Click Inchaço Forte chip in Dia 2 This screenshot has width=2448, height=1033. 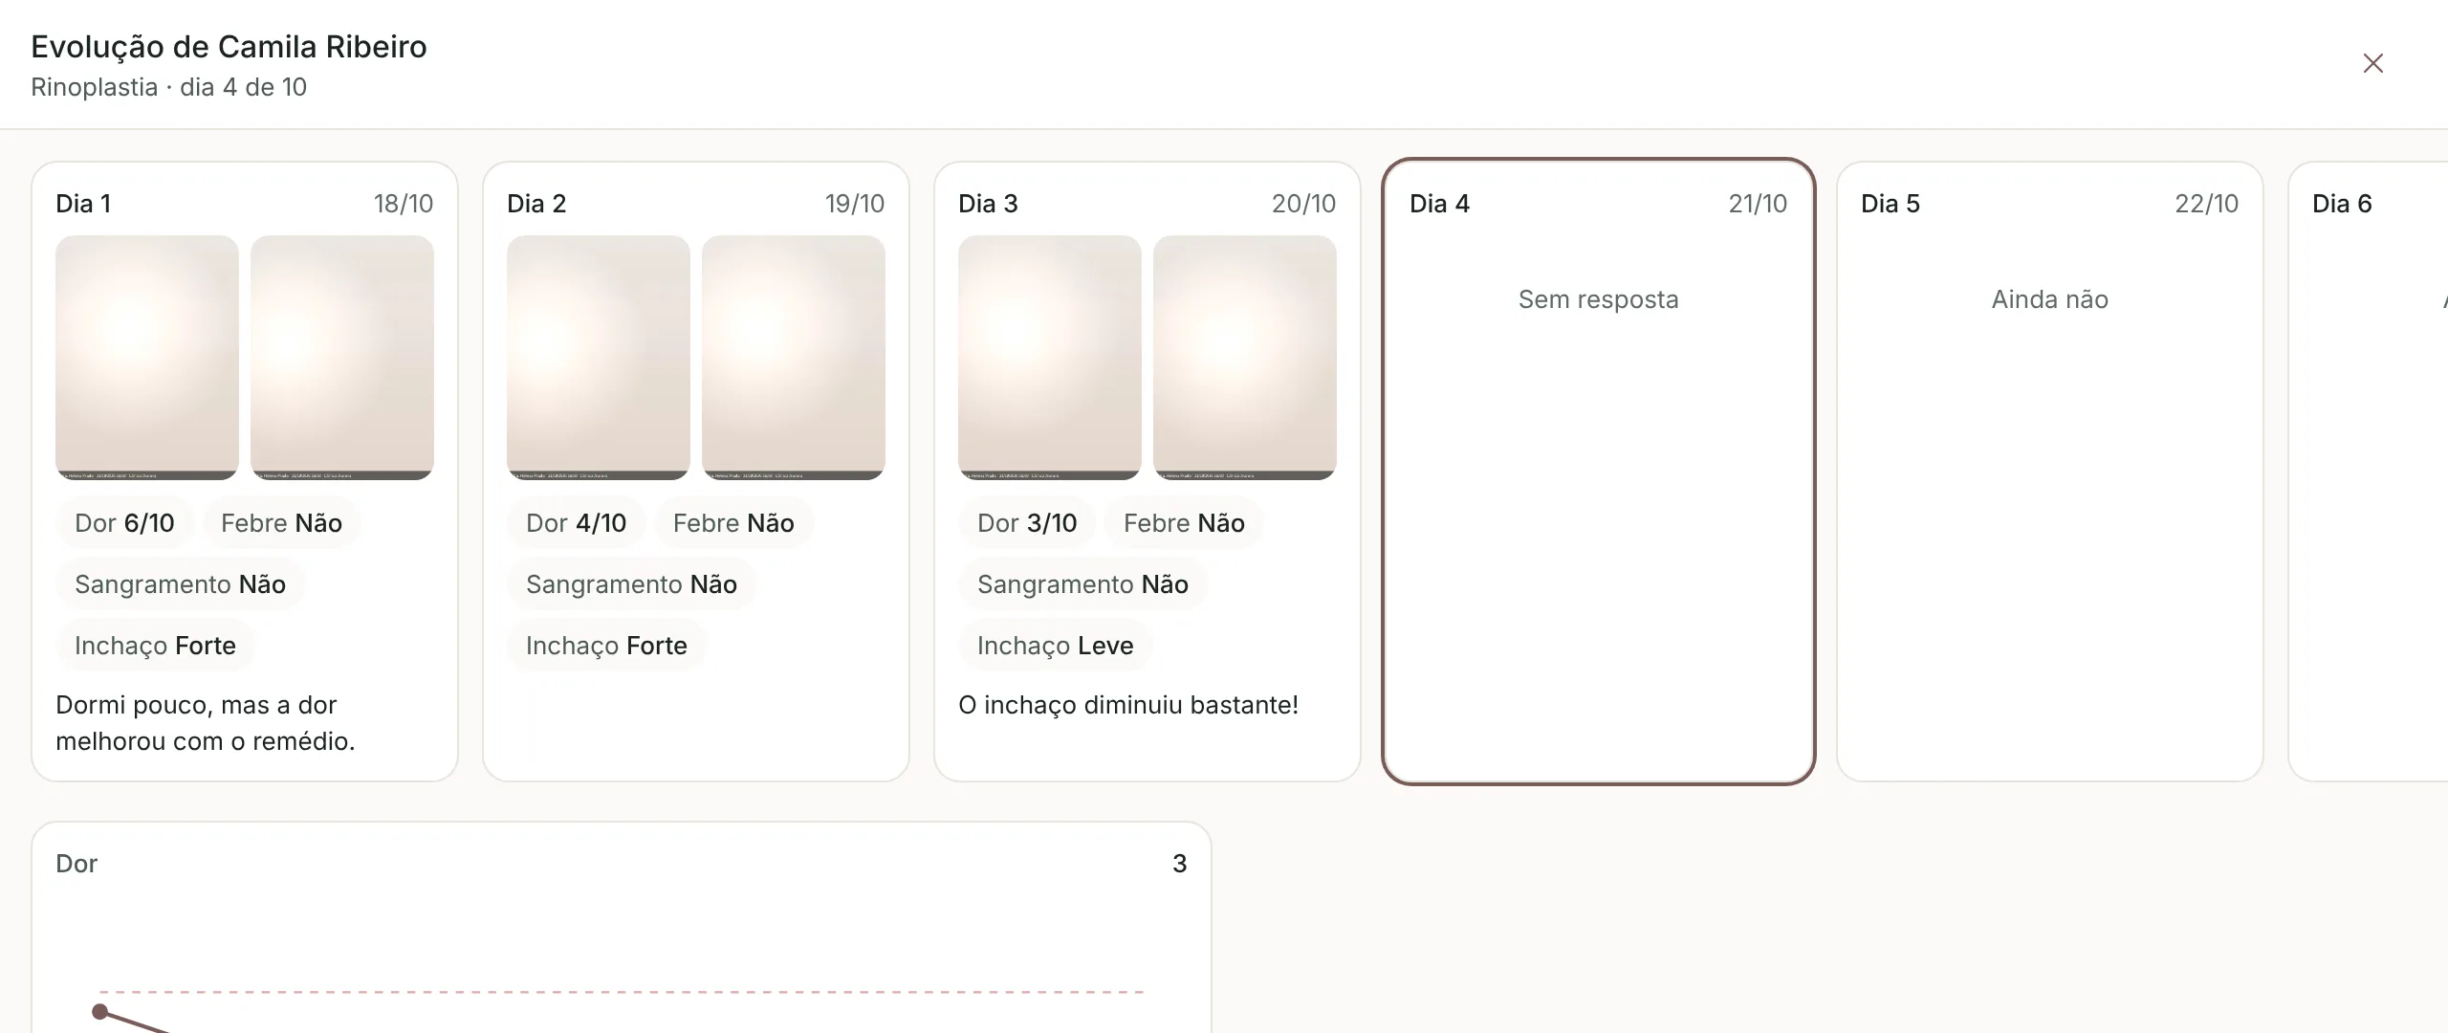click(607, 646)
